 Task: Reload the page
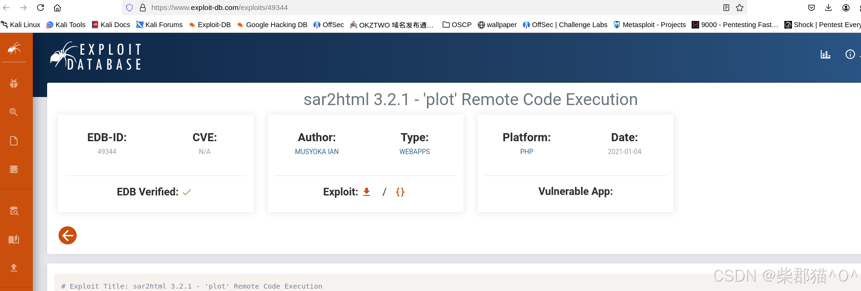point(40,8)
